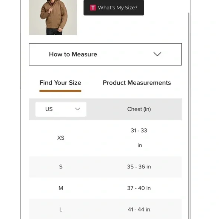219x219 pixels.
Task: Click the US dropdown chevron arrow
Action: pyautogui.click(x=77, y=109)
